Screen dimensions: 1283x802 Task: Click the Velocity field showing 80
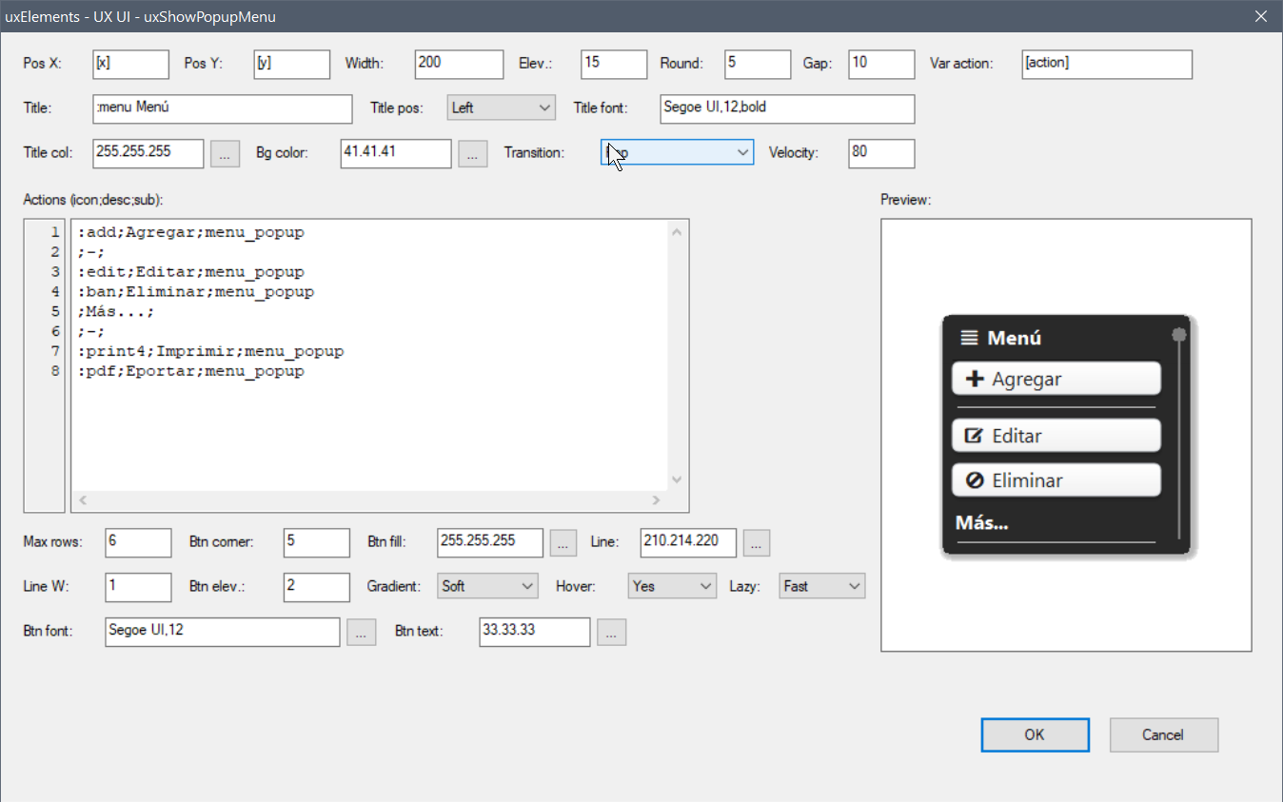point(881,153)
